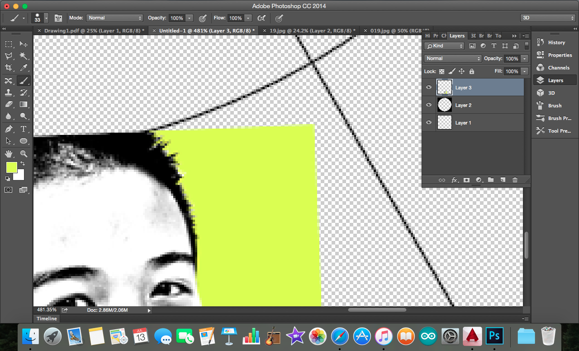Image resolution: width=579 pixels, height=351 pixels.
Task: Select the Magic Wand tool
Action: pos(24,56)
